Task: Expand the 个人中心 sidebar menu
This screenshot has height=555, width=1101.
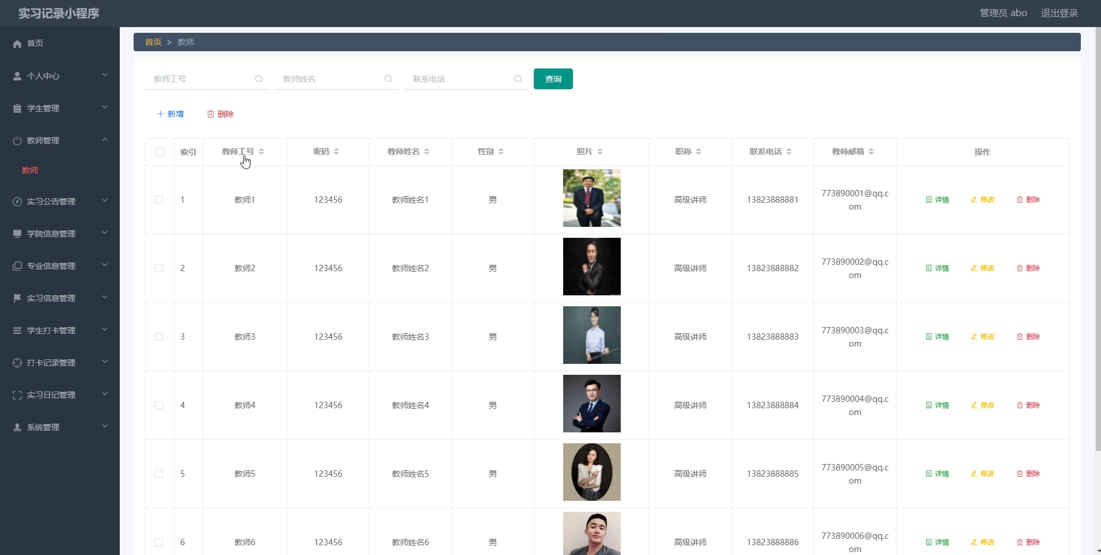Action: [x=60, y=76]
